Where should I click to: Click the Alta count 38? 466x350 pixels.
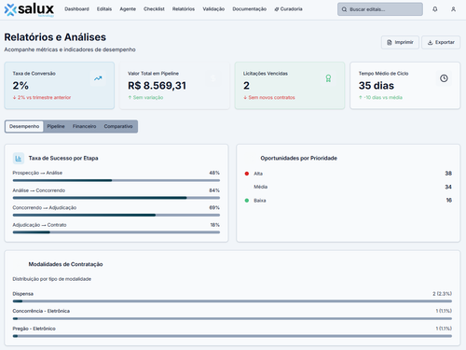pyautogui.click(x=448, y=174)
